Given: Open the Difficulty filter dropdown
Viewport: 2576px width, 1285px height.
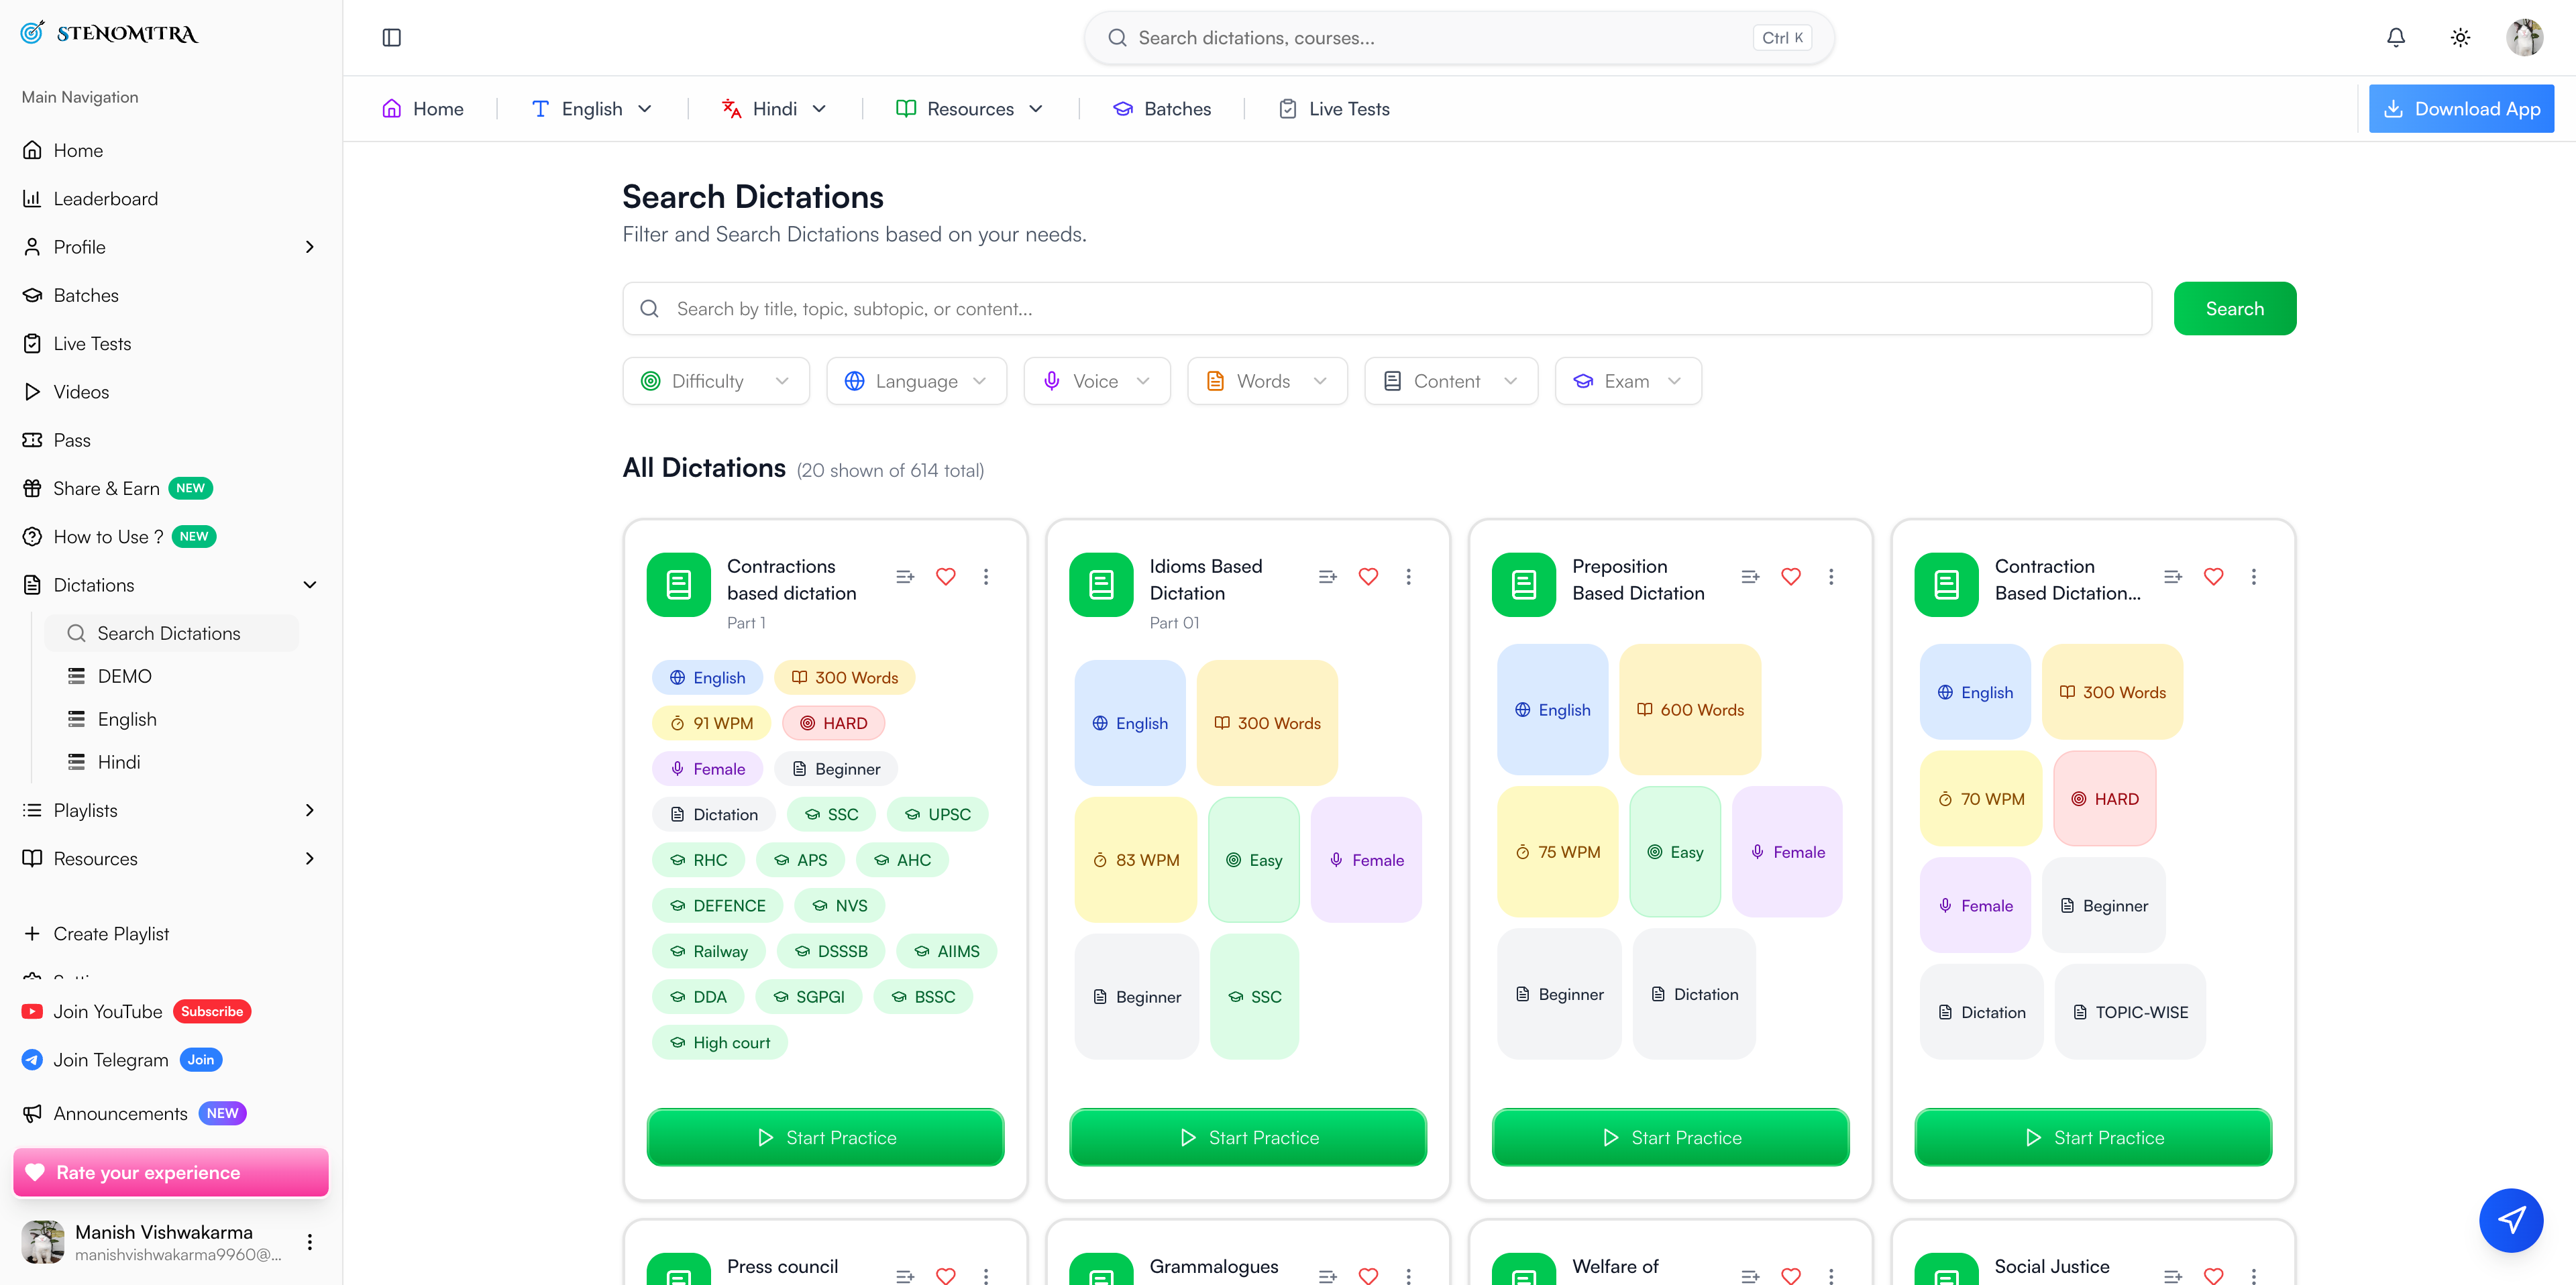Looking at the screenshot, I should [715, 381].
